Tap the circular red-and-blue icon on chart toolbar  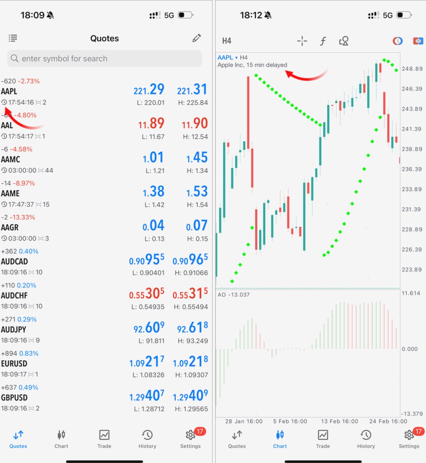click(397, 41)
